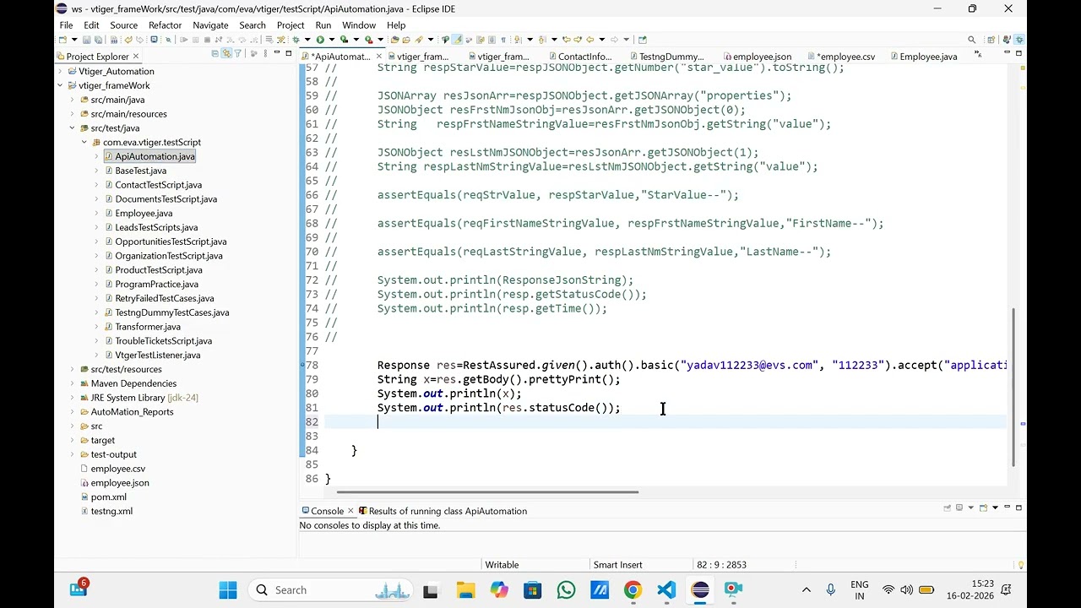This screenshot has width=1081, height=608.
Task: Open the Window menu
Action: (359, 25)
